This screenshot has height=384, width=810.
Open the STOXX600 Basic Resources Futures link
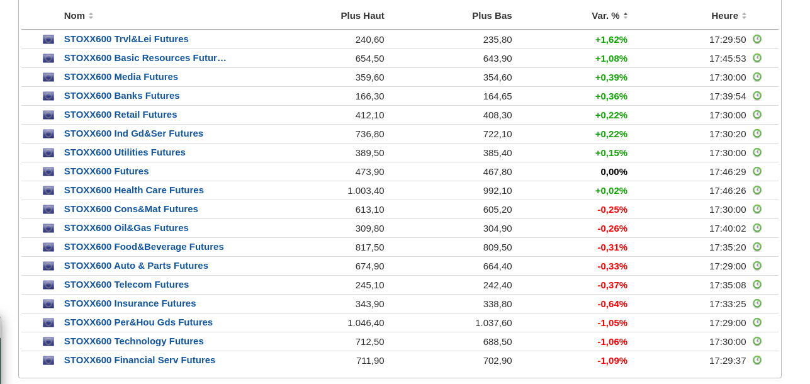[145, 58]
